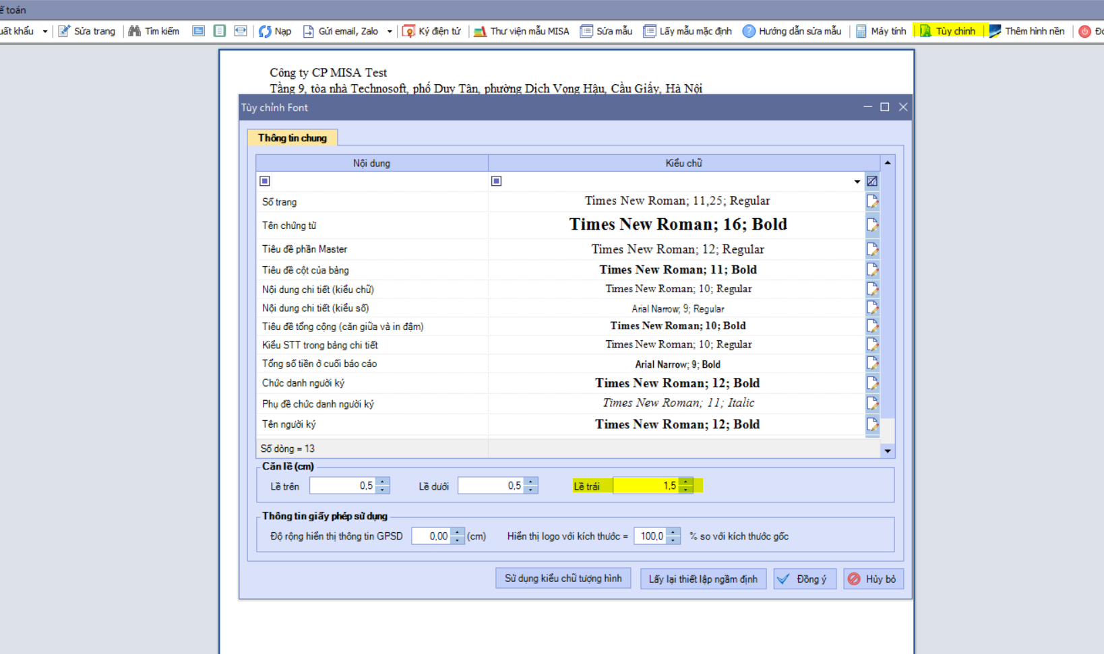This screenshot has width=1104, height=654.
Task: Click the Nạp refresh icon
Action: tap(265, 32)
